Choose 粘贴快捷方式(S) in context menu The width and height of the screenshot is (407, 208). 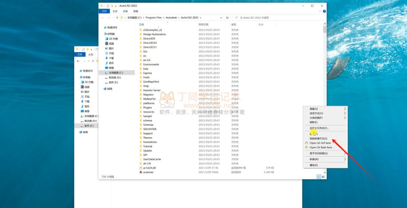pyautogui.click(x=325, y=138)
